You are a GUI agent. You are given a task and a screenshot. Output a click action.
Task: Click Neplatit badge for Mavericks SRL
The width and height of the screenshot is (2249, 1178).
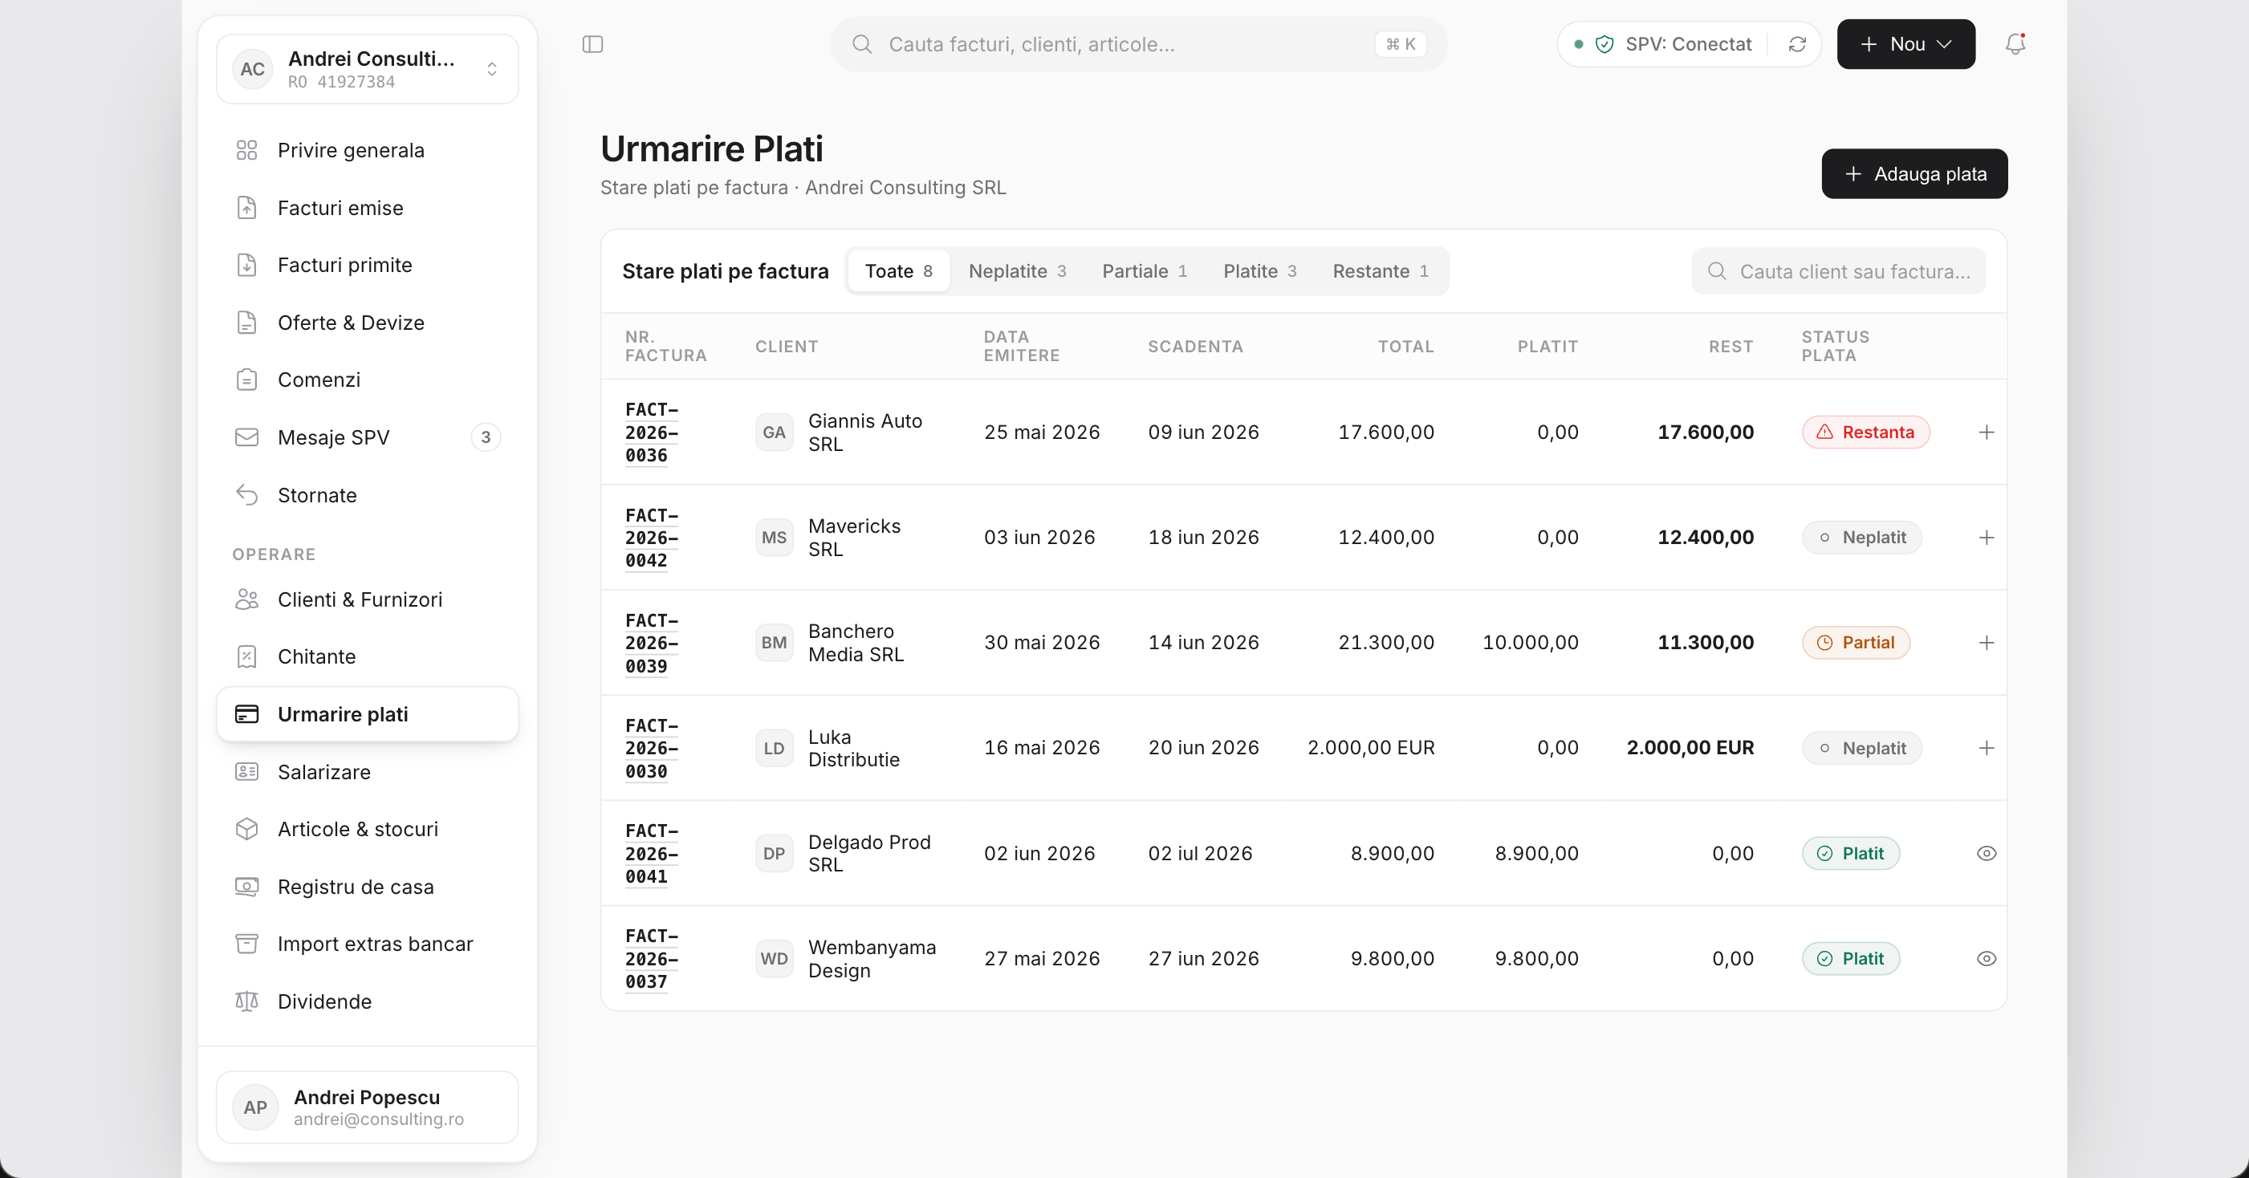point(1861,538)
